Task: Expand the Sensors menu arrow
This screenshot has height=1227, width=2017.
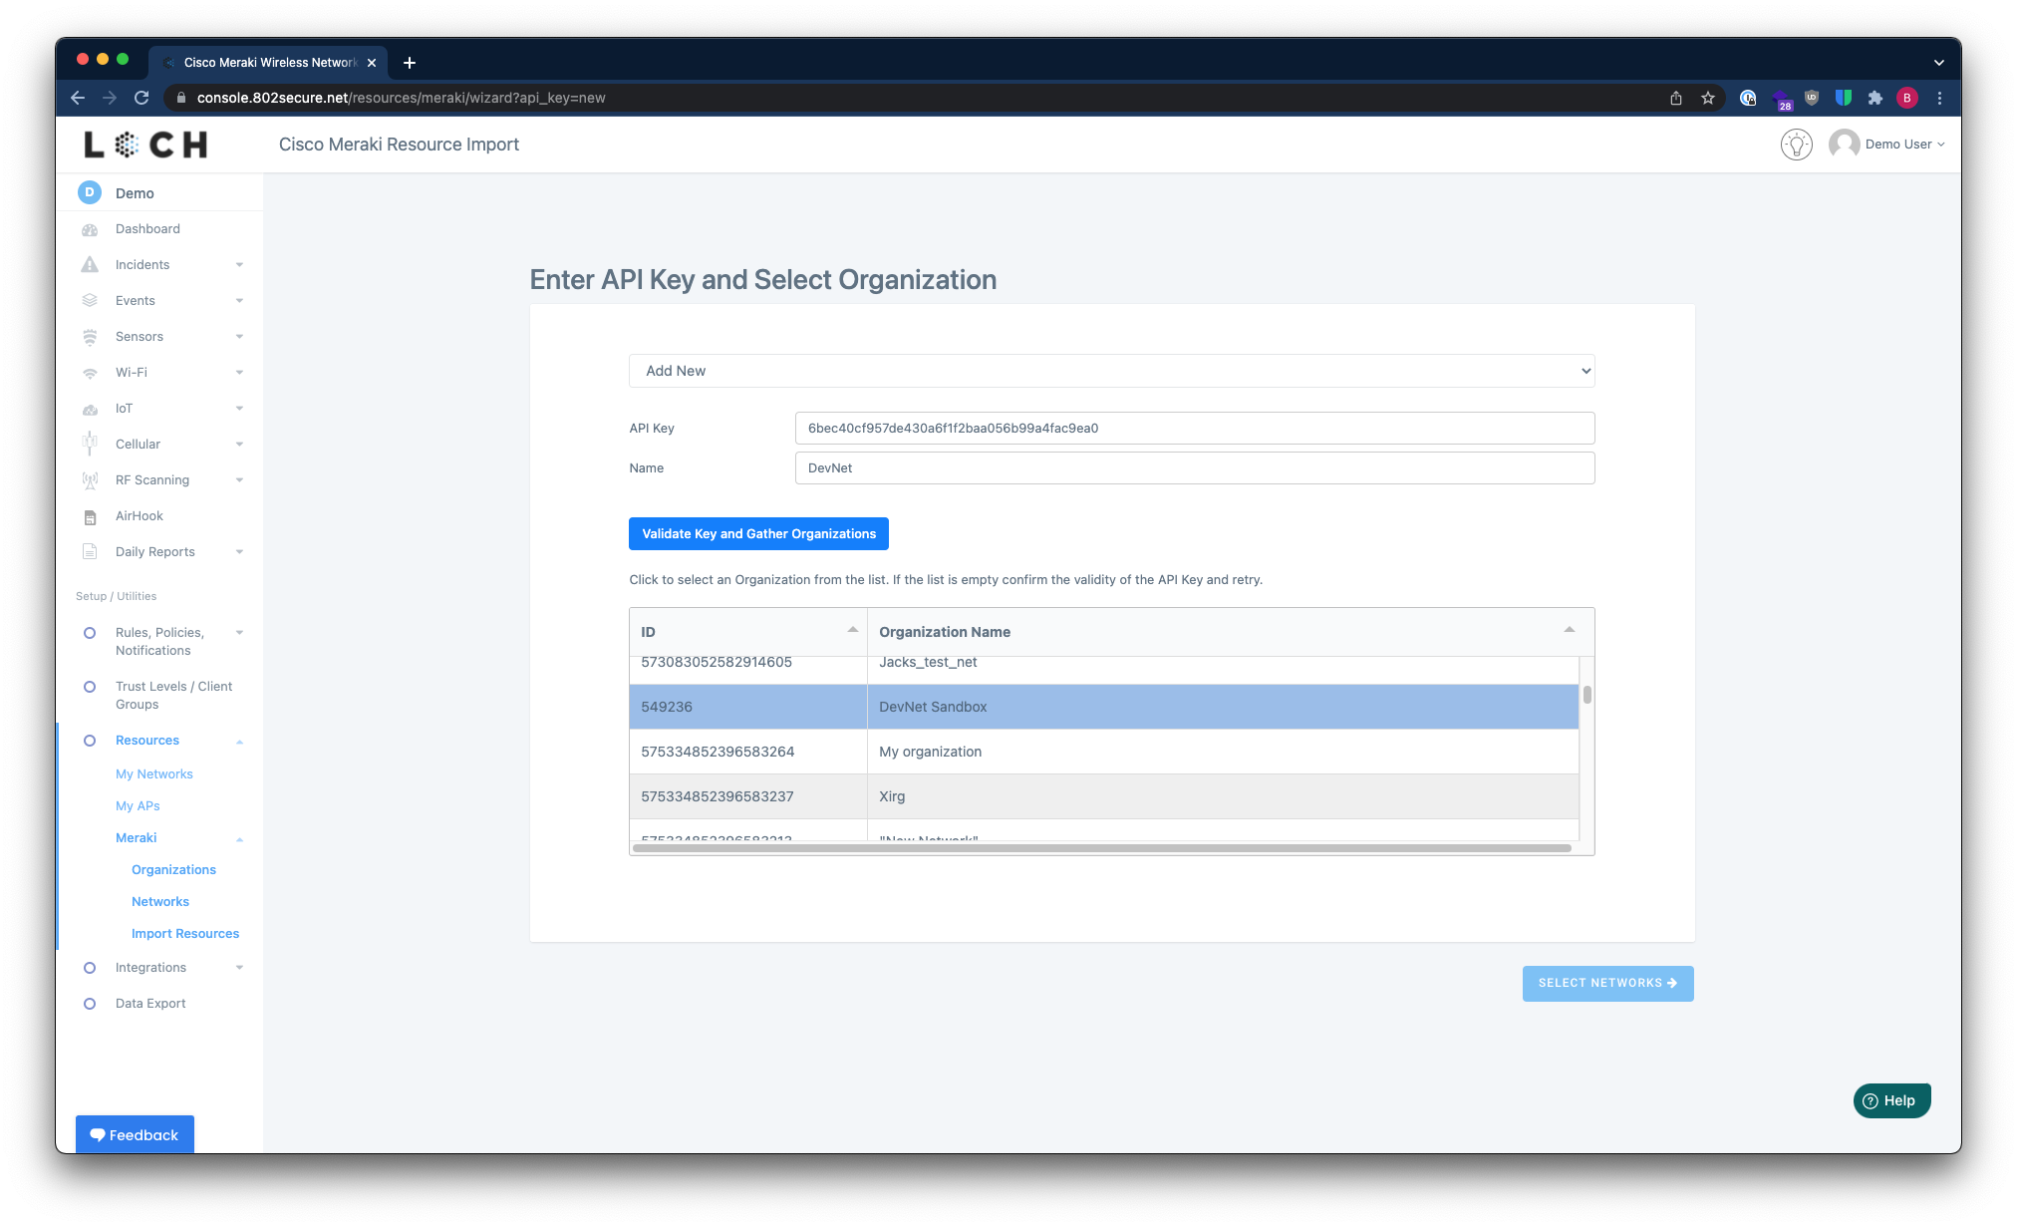Action: click(239, 337)
